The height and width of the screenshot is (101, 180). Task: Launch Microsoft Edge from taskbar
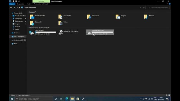(x=67, y=99)
